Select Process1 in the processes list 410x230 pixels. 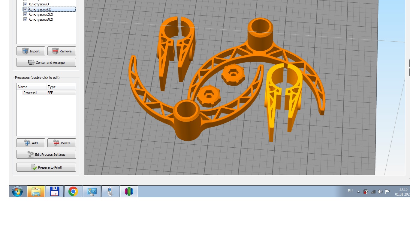coord(30,93)
